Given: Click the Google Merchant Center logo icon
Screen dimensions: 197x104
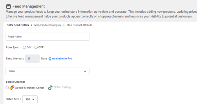Looking at the screenshot, I should click(x=12, y=88).
